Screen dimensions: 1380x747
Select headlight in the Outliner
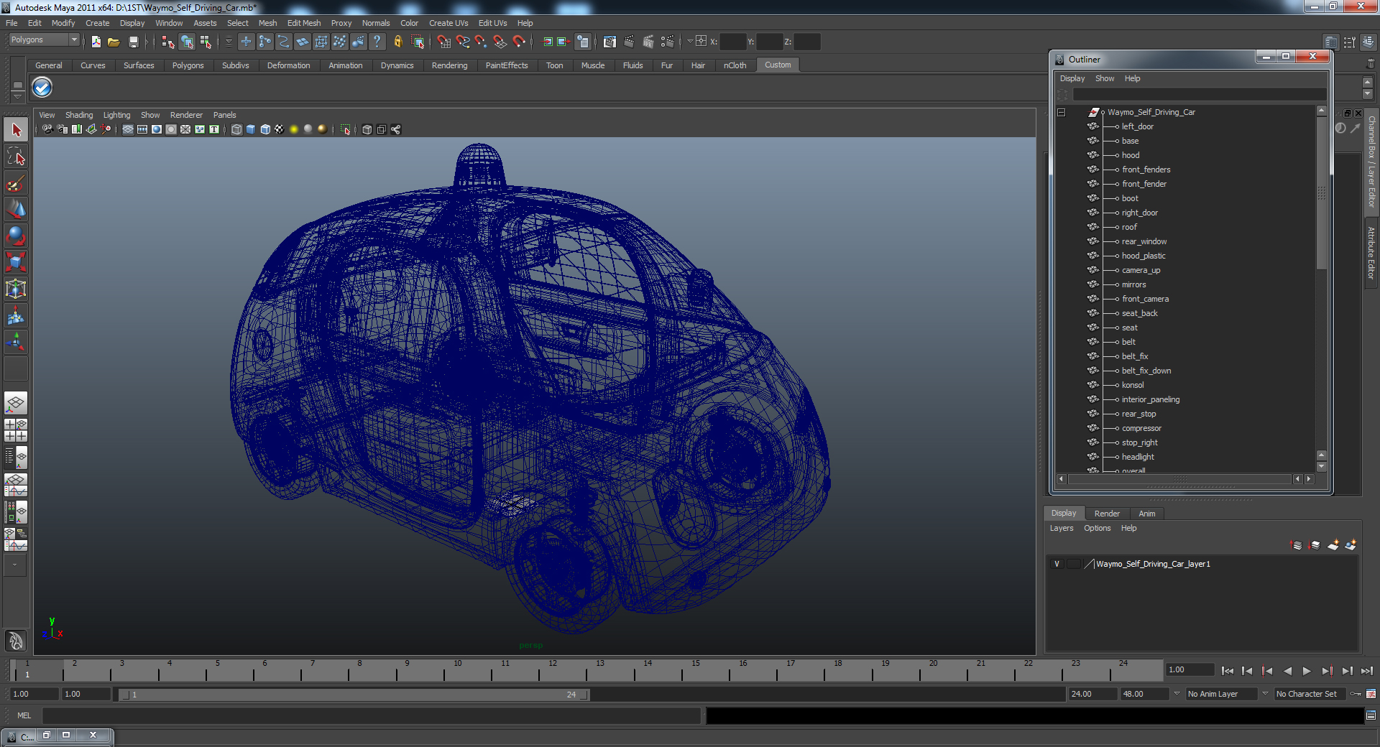[x=1138, y=457]
